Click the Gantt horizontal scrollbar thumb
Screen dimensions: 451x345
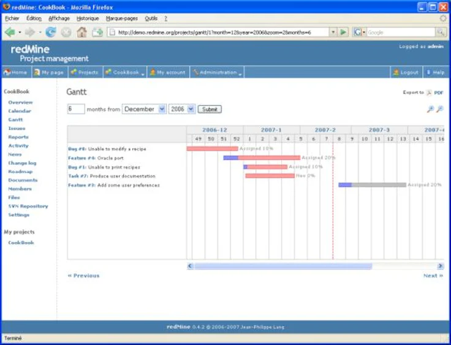coord(283,266)
